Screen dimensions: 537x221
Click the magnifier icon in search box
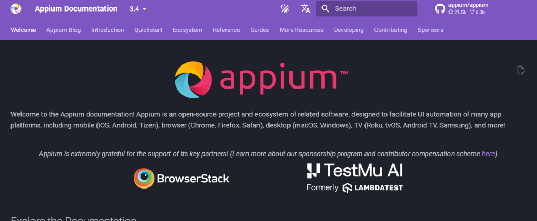click(x=325, y=8)
